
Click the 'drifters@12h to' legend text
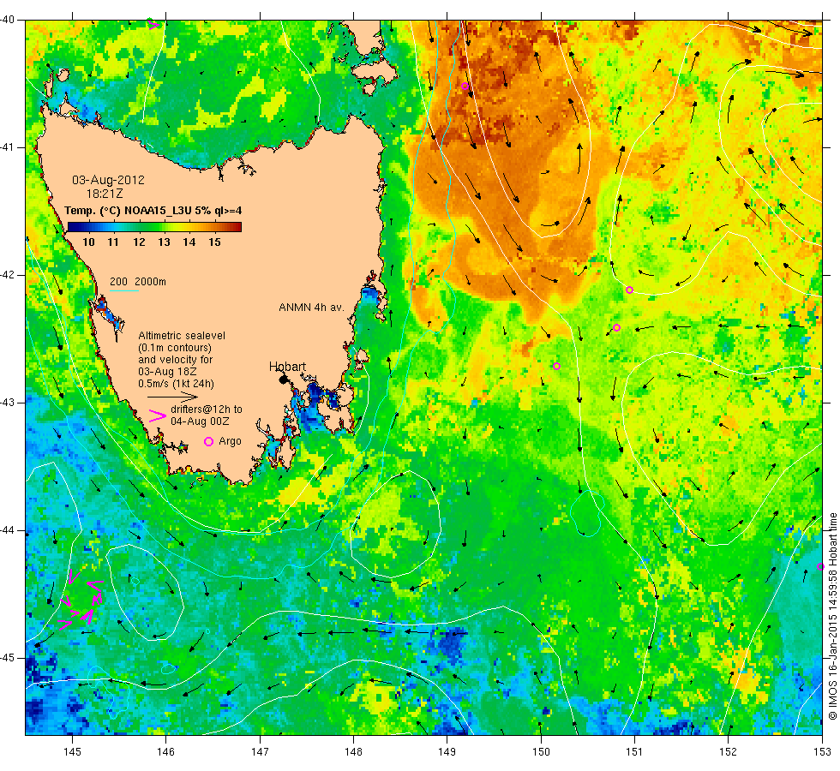207,409
